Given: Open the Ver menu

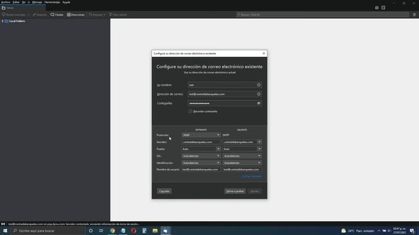Looking at the screenshot, I should 24,2.
